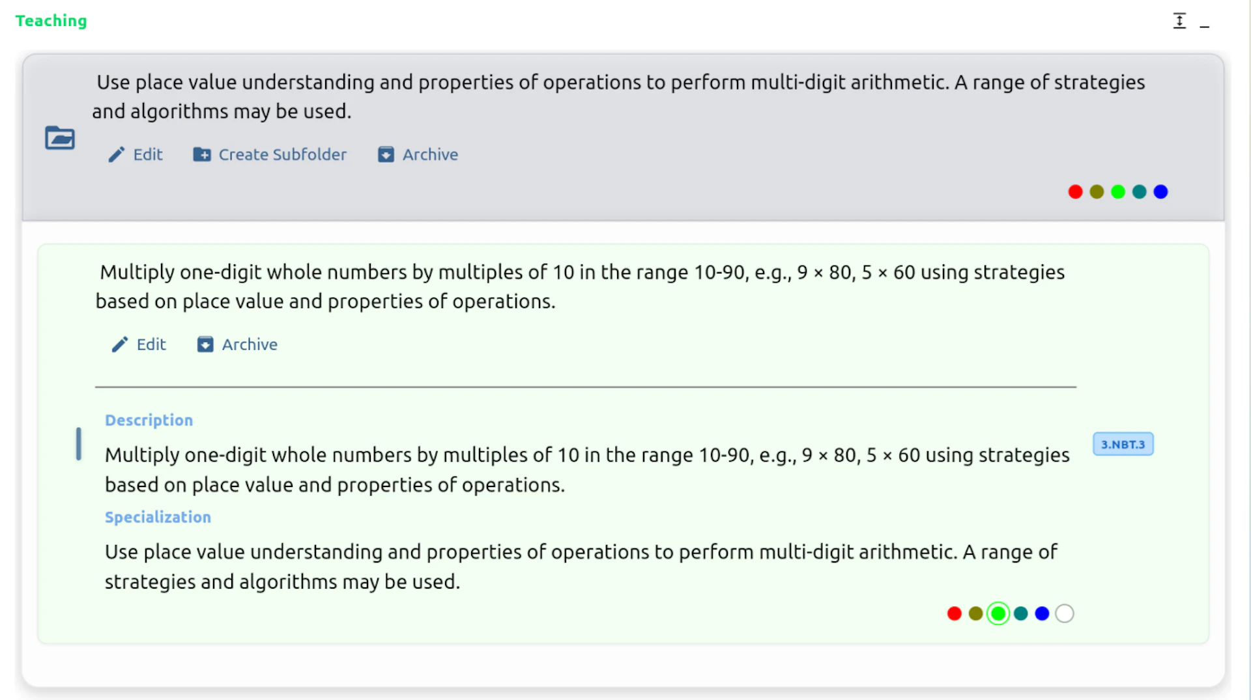
Task: Click the 3.NBT.3 standard tag
Action: [x=1123, y=444]
